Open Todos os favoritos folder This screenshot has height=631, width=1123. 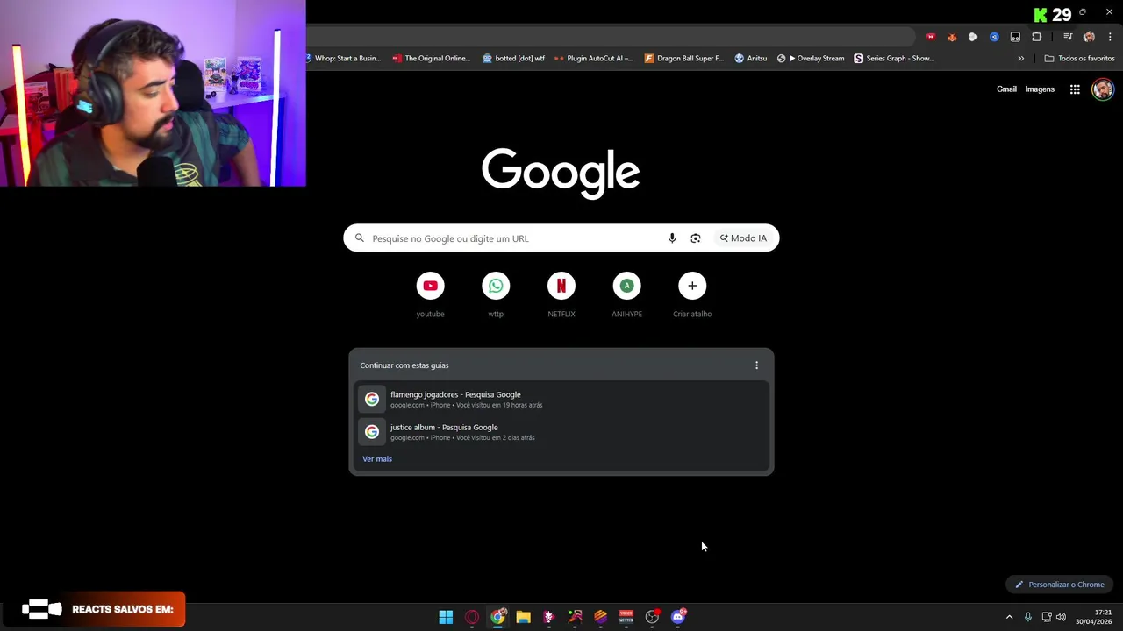pos(1079,59)
